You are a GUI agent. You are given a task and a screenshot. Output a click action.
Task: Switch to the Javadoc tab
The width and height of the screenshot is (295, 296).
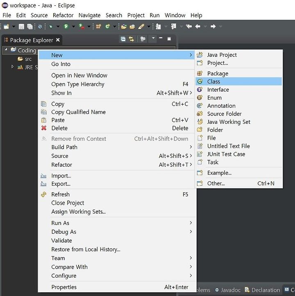tap(228, 290)
